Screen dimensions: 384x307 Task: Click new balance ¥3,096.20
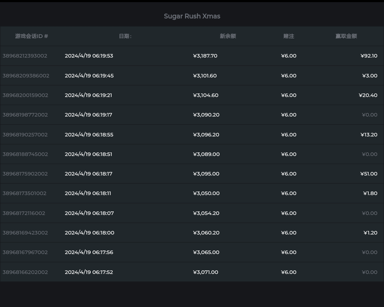pos(206,135)
